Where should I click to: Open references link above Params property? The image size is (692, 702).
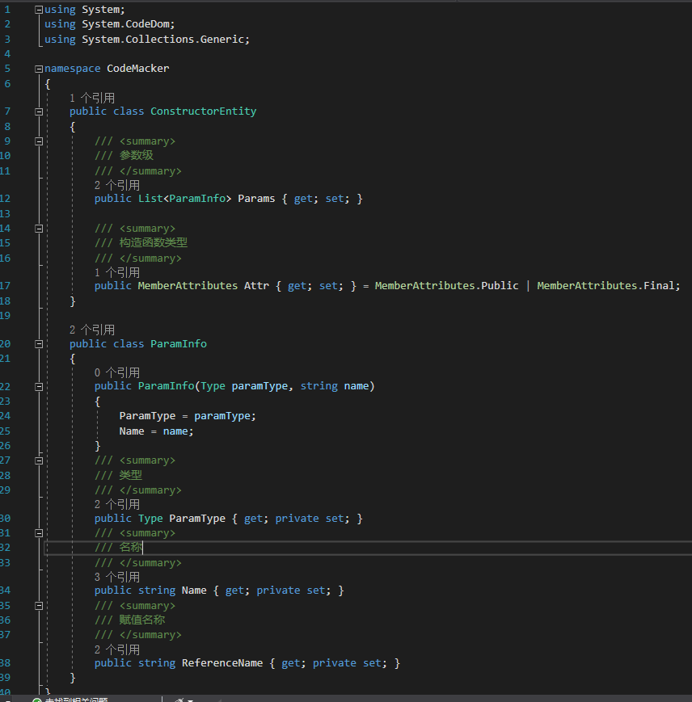click(117, 185)
